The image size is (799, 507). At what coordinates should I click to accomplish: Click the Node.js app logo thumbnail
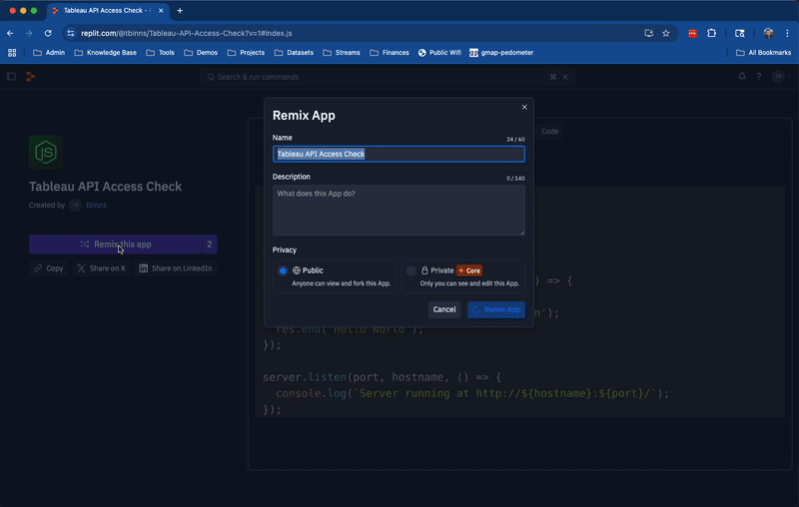point(46,153)
